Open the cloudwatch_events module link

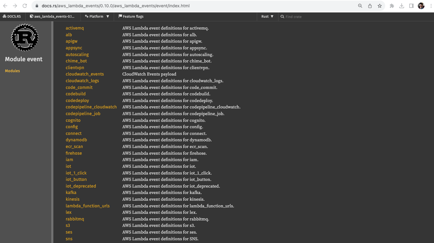click(84, 74)
